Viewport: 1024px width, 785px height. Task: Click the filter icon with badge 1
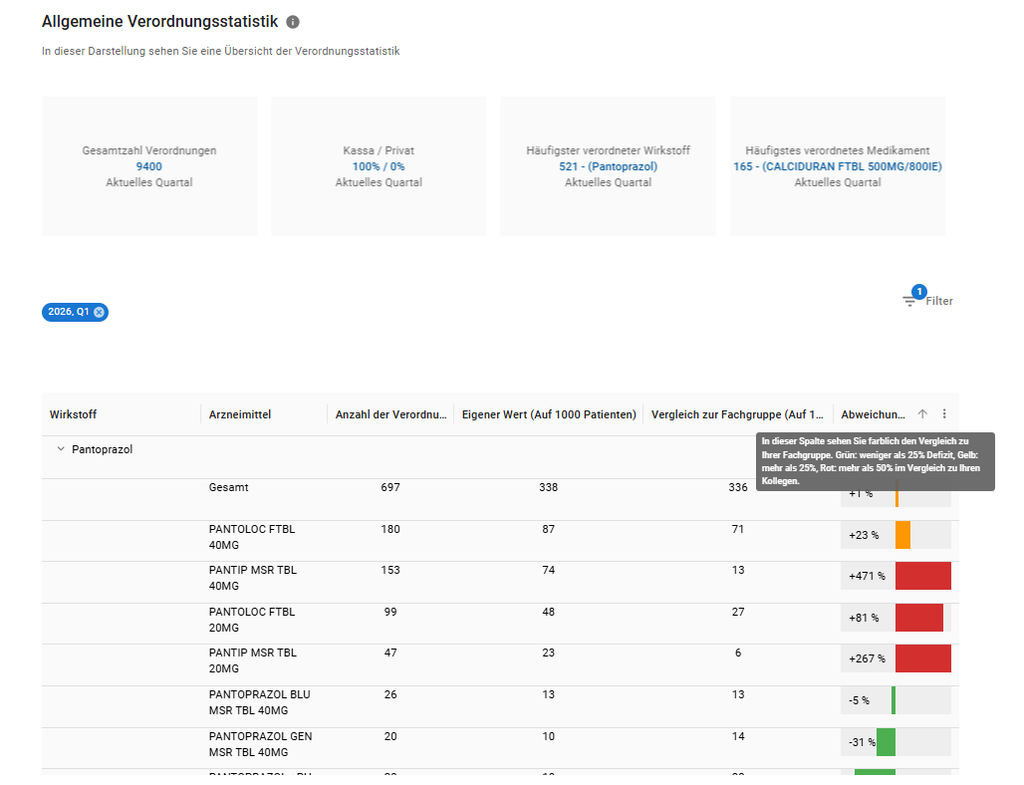coord(909,301)
